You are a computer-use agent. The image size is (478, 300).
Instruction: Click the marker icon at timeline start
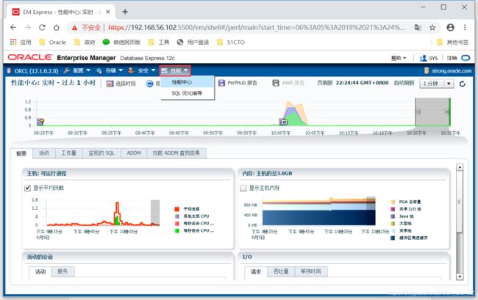click(x=40, y=122)
